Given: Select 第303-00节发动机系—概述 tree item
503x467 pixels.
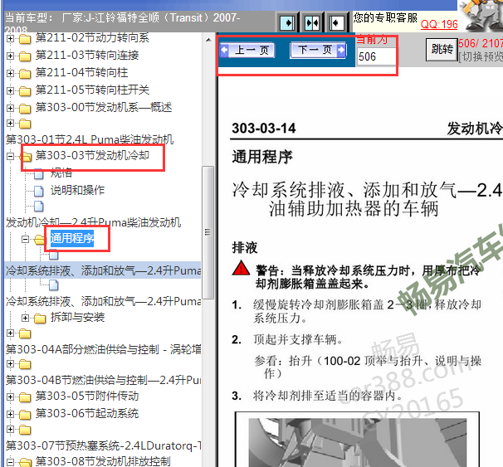Looking at the screenshot, I should [104, 107].
